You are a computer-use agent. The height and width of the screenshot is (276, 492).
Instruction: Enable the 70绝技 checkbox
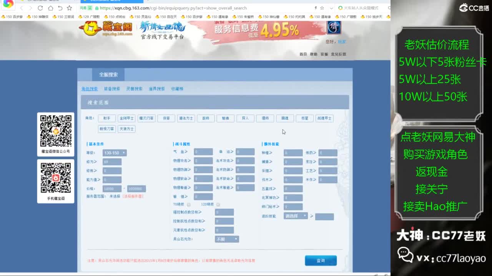[x=188, y=204]
